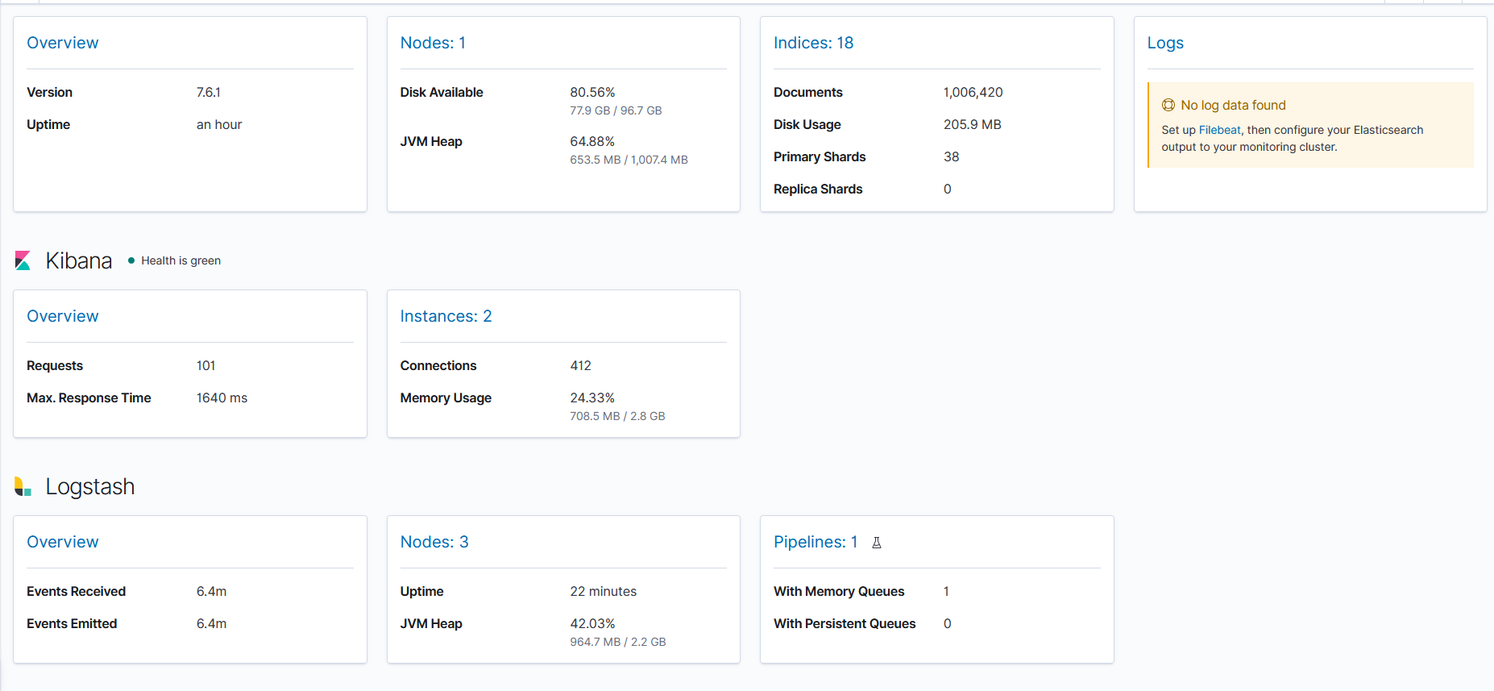The height and width of the screenshot is (691, 1494).
Task: Click the Events Received label
Action: [76, 591]
